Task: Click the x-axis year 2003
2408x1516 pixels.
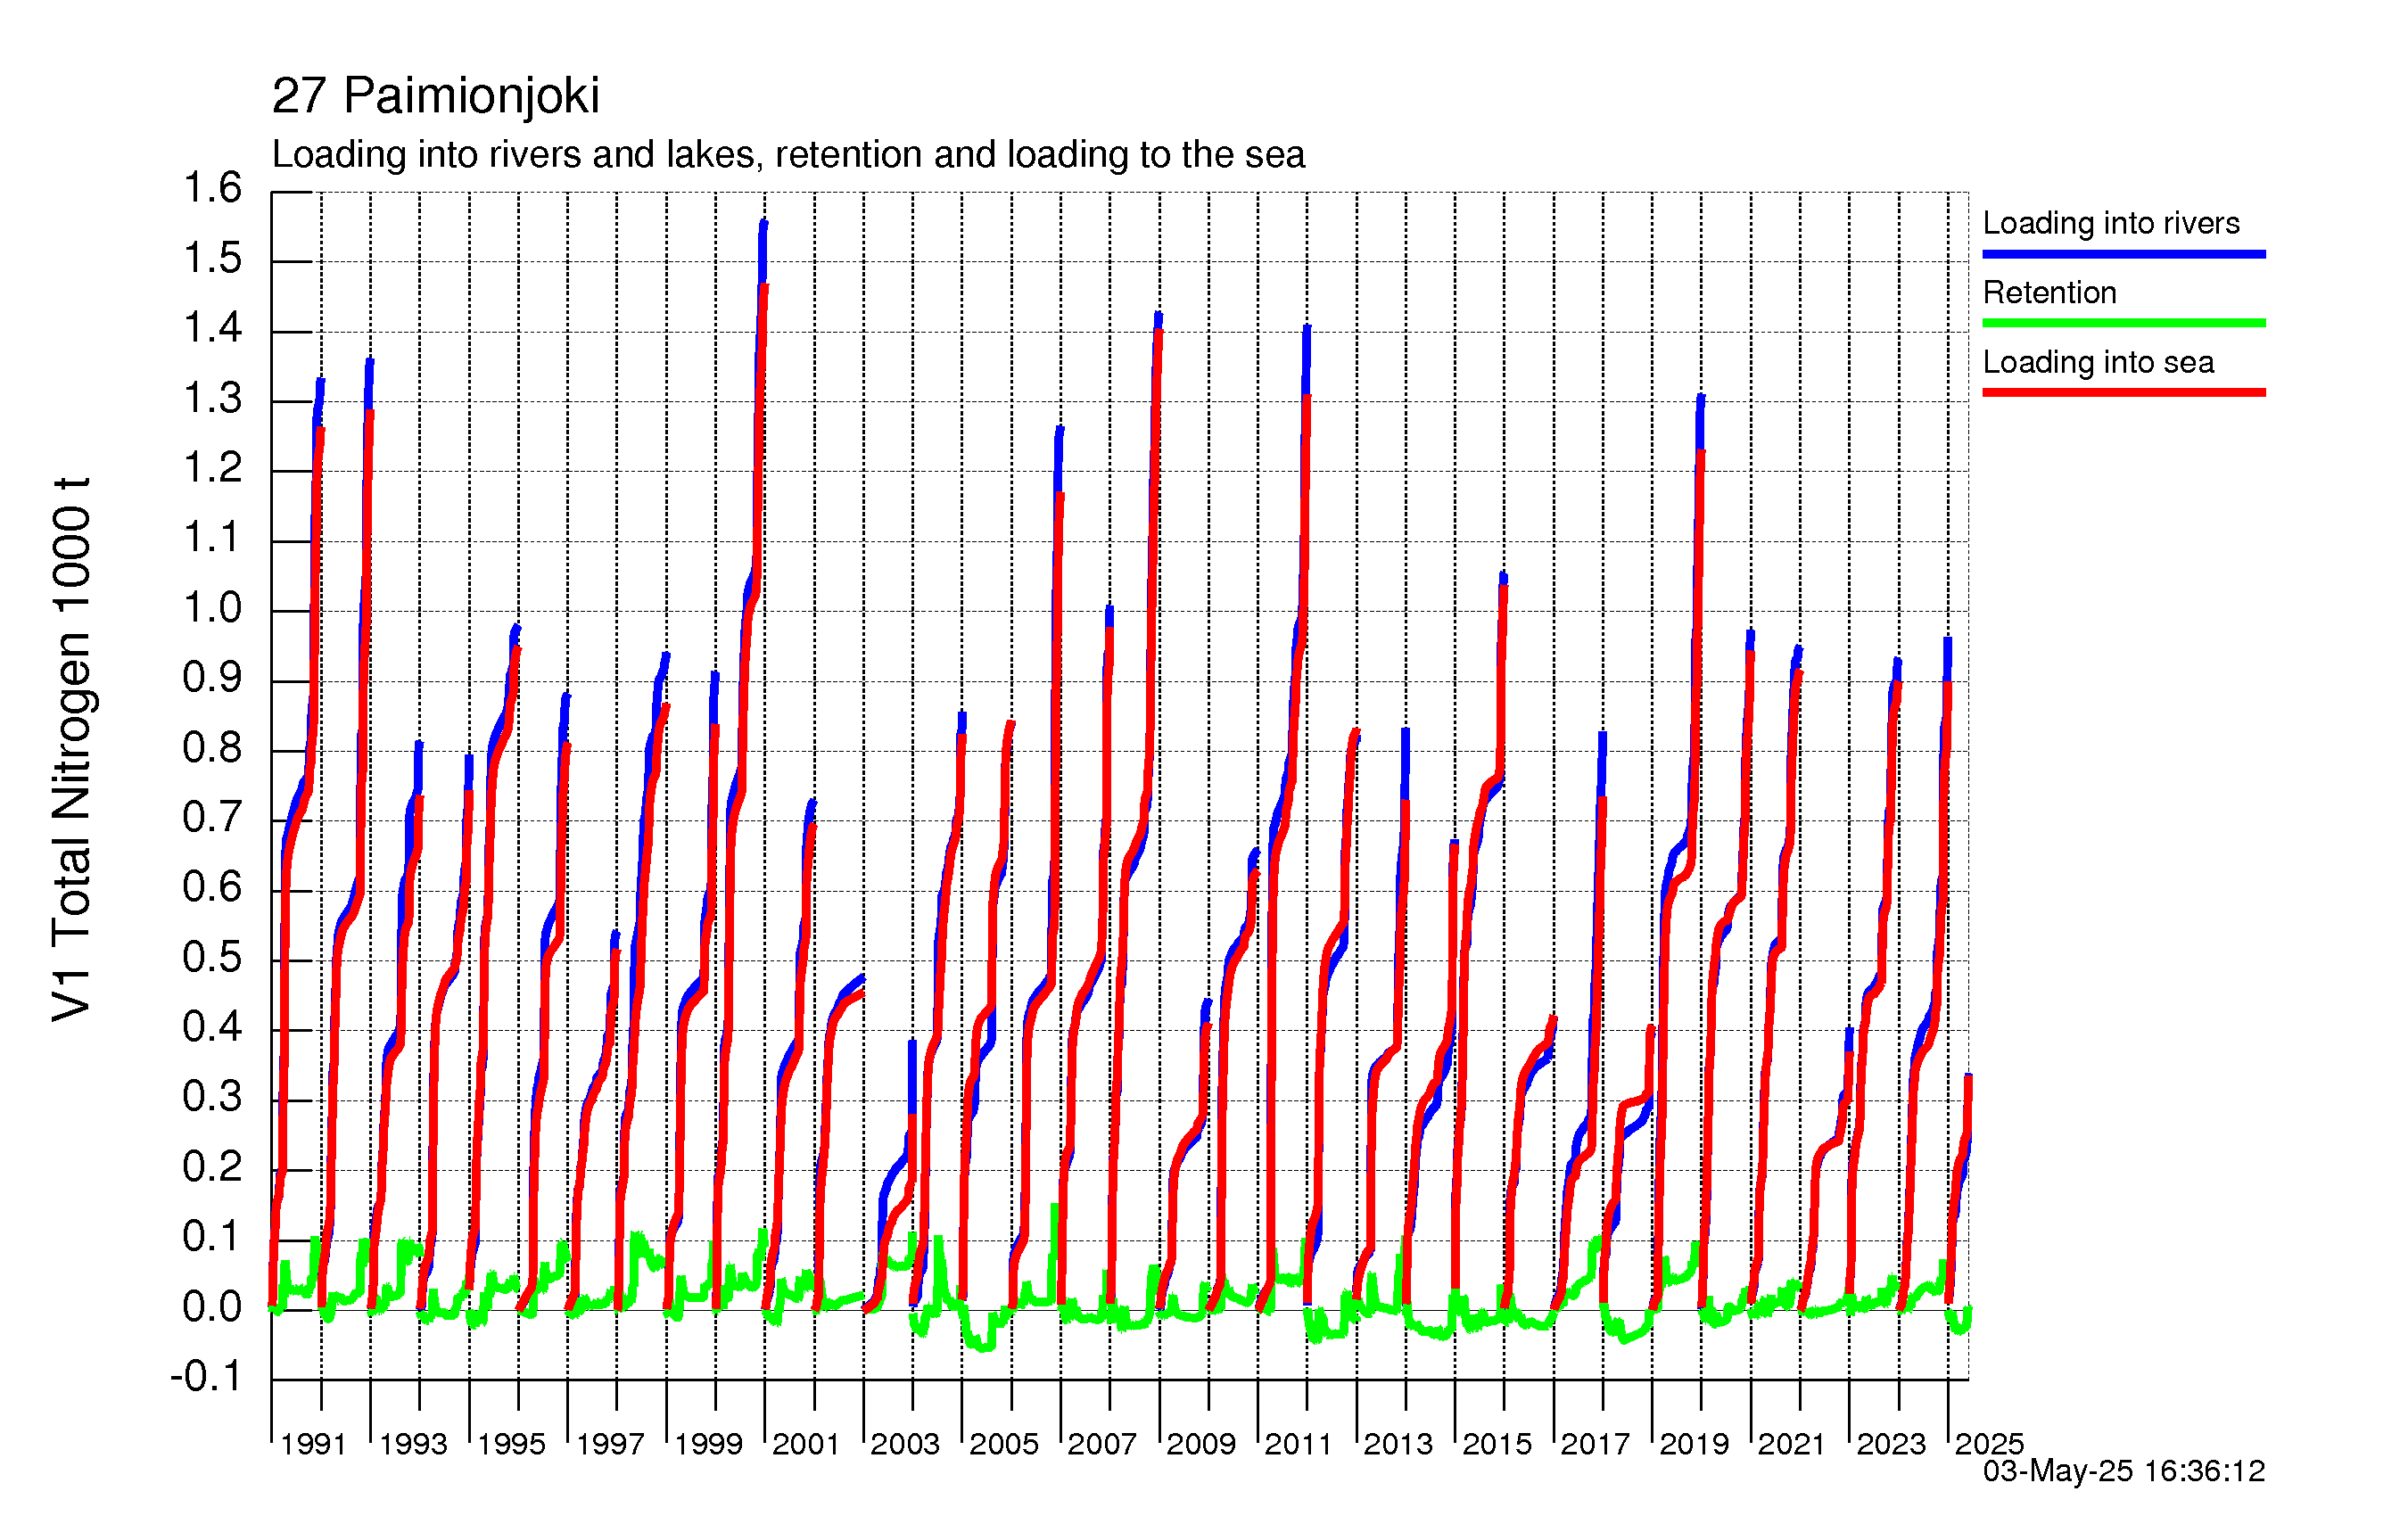Action: click(905, 1444)
